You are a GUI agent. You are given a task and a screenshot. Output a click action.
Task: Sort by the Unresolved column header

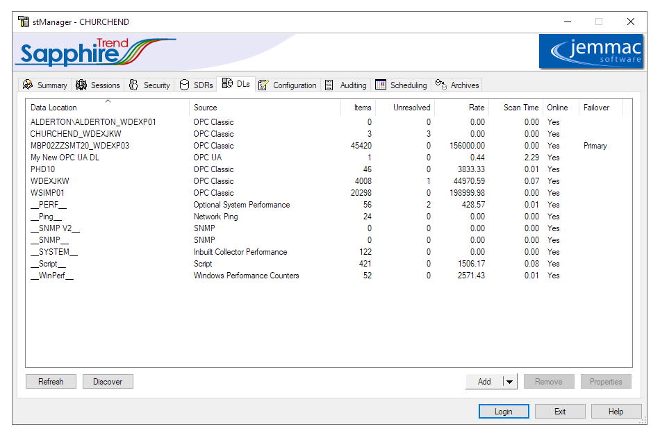coord(405,108)
